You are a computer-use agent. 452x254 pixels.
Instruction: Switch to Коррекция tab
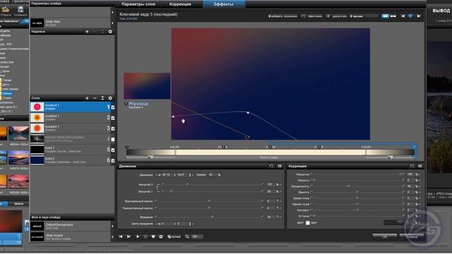(x=180, y=4)
